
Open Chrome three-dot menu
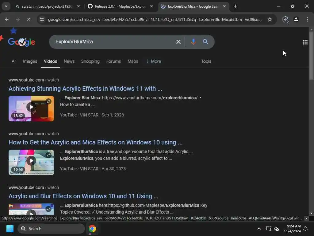point(307,19)
